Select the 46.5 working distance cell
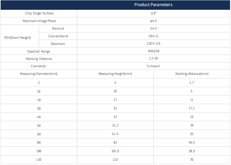The image size is (231, 165). click(x=192, y=142)
